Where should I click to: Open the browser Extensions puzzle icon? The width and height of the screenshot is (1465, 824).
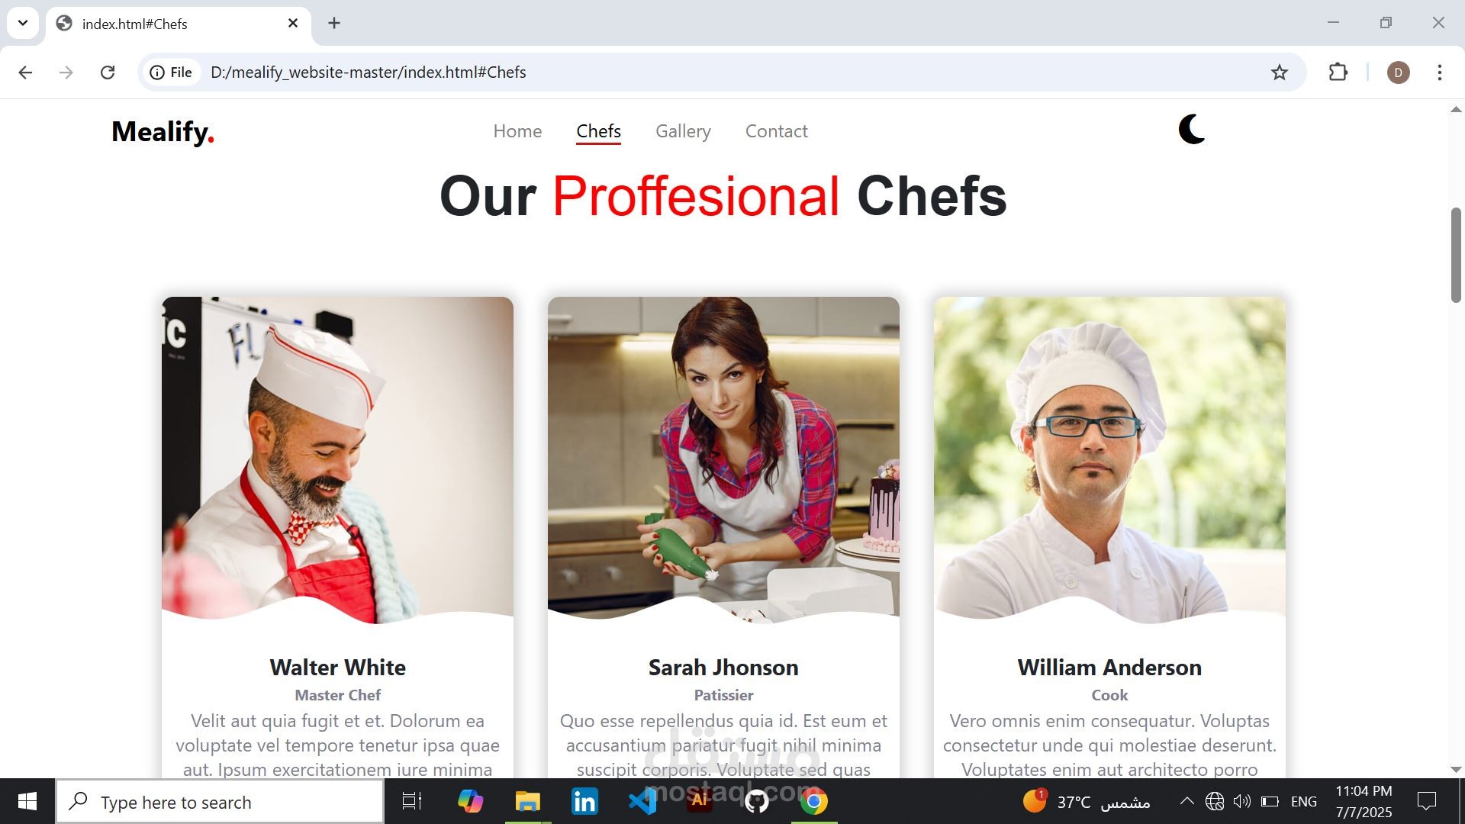[x=1338, y=72]
